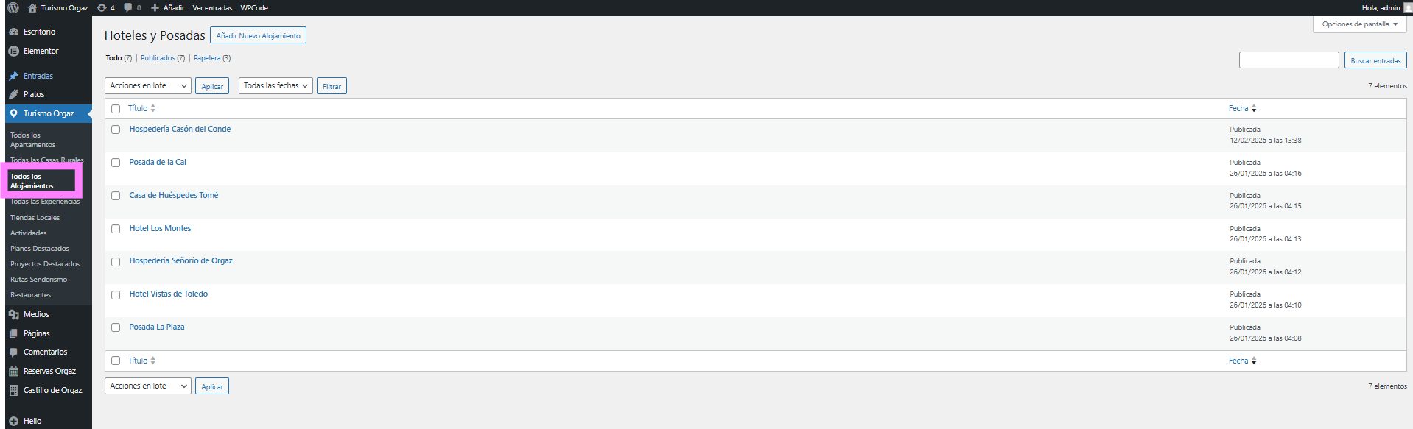This screenshot has height=429, width=1413.
Task: Click the WordPress logo icon
Action: click(13, 8)
